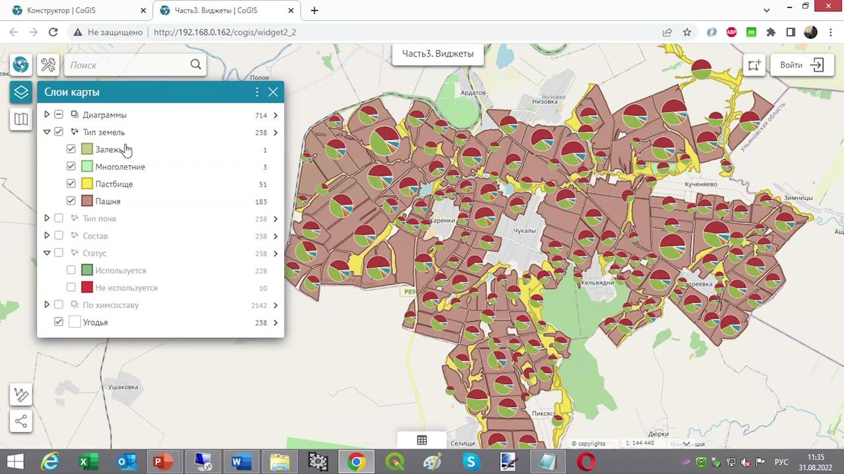844x474 pixels.
Task: Enable the Не используется checkbox
Action: pos(71,288)
